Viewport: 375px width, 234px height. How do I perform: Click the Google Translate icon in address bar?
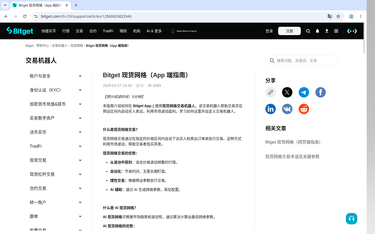point(330,16)
